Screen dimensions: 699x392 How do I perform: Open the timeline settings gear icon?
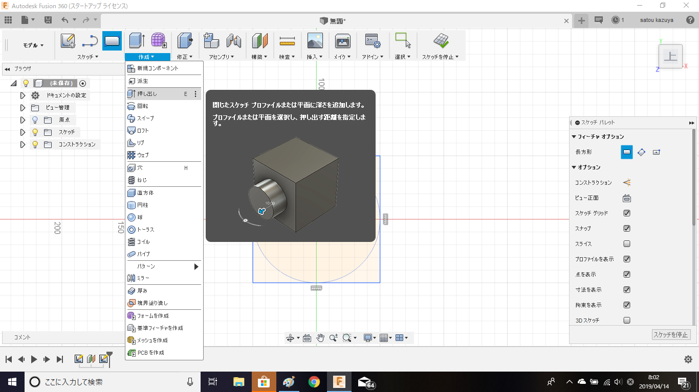pos(688,359)
